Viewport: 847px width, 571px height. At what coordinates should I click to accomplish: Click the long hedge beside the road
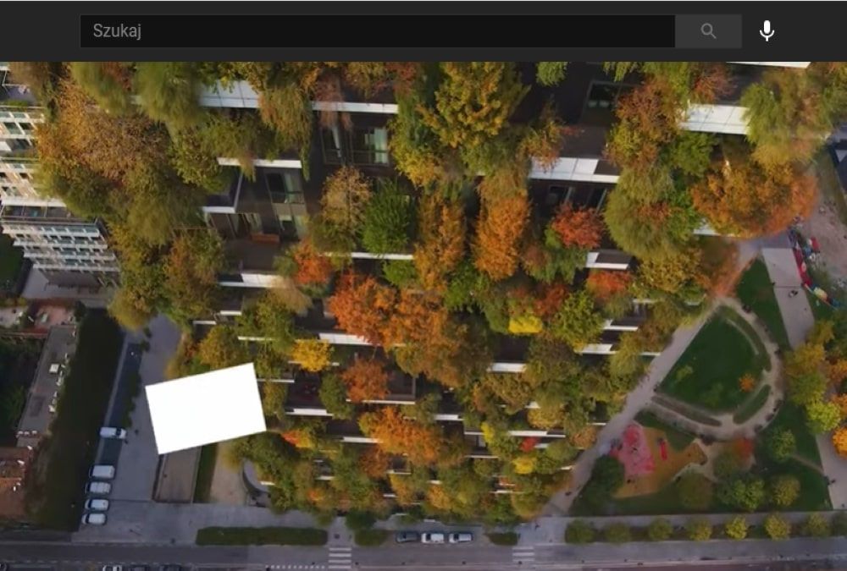tap(261, 536)
